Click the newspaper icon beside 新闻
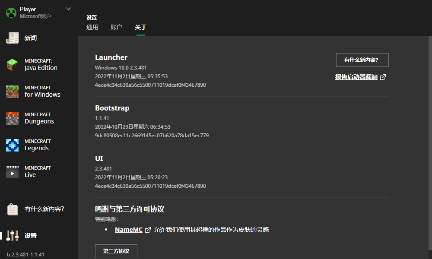Screen dimensions: 432x259 pos(13,38)
